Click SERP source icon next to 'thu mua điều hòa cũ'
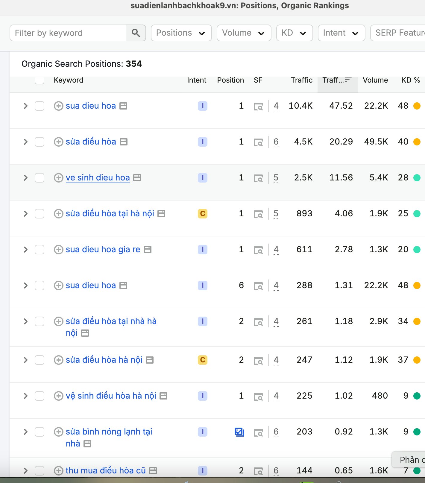425x483 pixels. point(153,471)
